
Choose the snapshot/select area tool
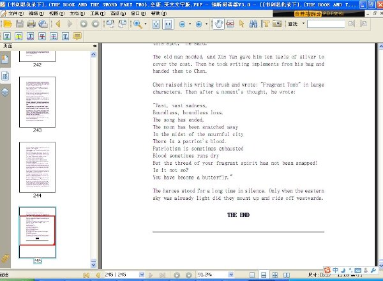point(230,24)
